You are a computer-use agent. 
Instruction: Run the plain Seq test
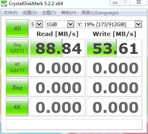pos(17,87)
